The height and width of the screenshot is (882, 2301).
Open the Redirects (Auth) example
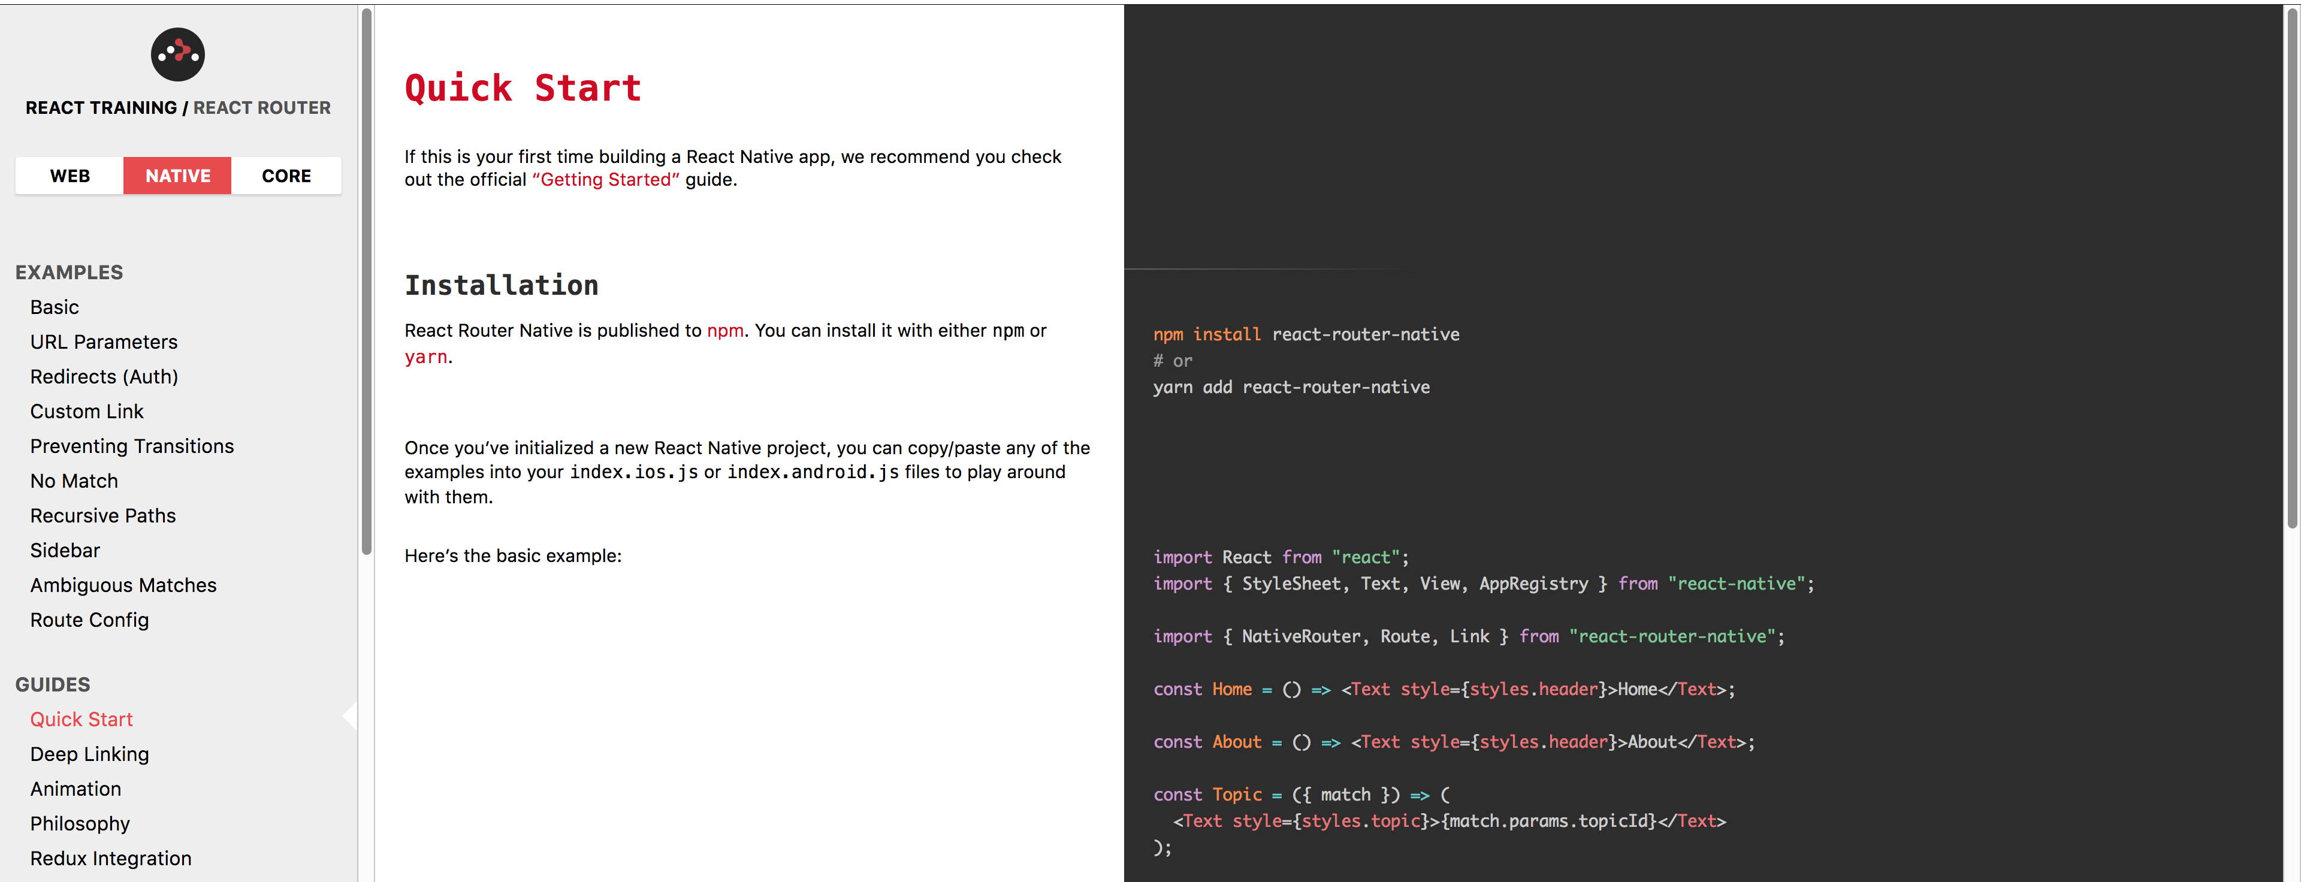pos(104,376)
